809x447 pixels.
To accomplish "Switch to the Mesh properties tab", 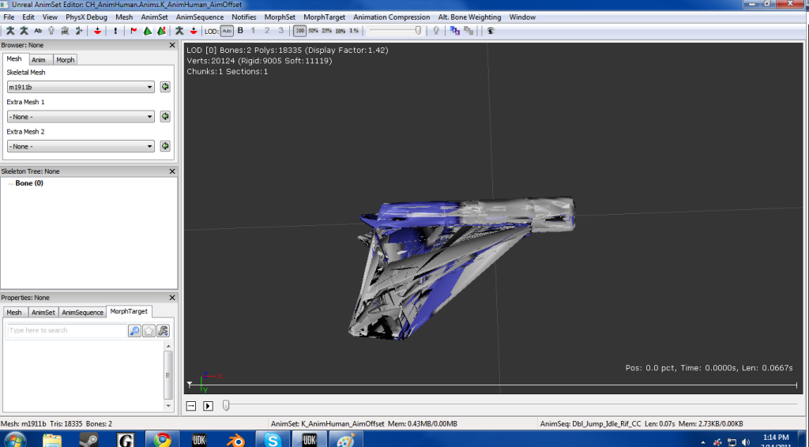I will tap(14, 313).
